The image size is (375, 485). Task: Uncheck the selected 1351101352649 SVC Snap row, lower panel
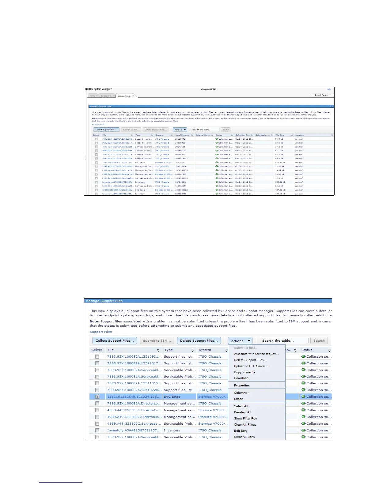(x=97, y=397)
